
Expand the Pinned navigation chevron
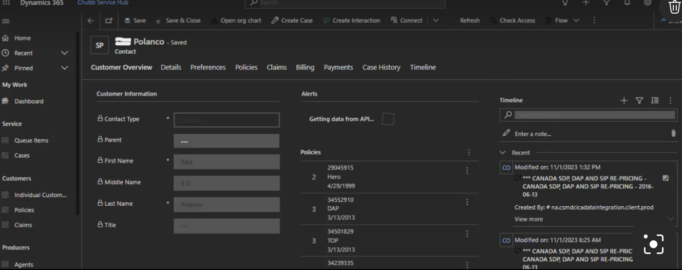[64, 68]
